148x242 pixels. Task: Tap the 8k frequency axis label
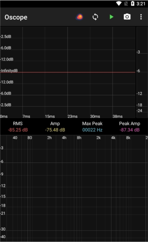(128, 138)
